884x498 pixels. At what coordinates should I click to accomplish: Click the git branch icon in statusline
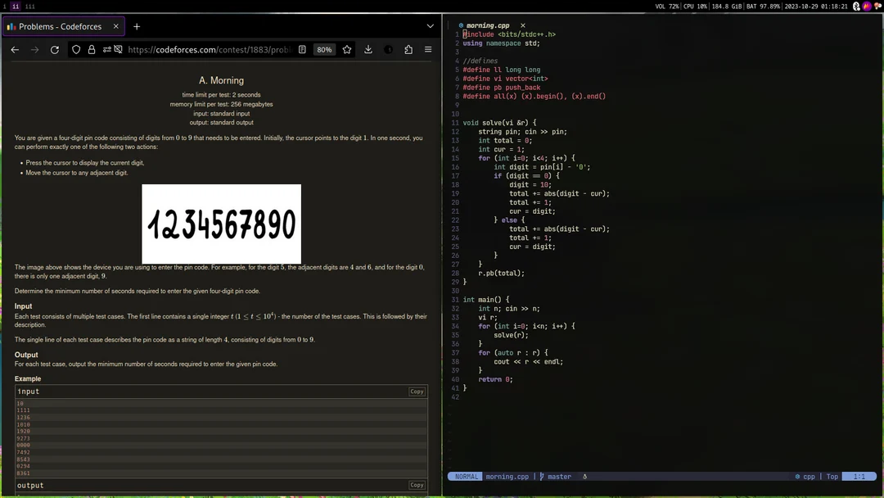[540, 476]
